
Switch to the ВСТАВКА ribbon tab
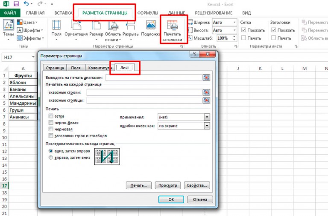click(63, 13)
